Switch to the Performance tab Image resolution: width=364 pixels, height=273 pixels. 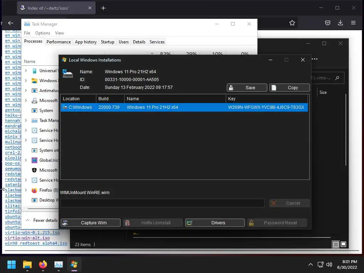(x=59, y=42)
